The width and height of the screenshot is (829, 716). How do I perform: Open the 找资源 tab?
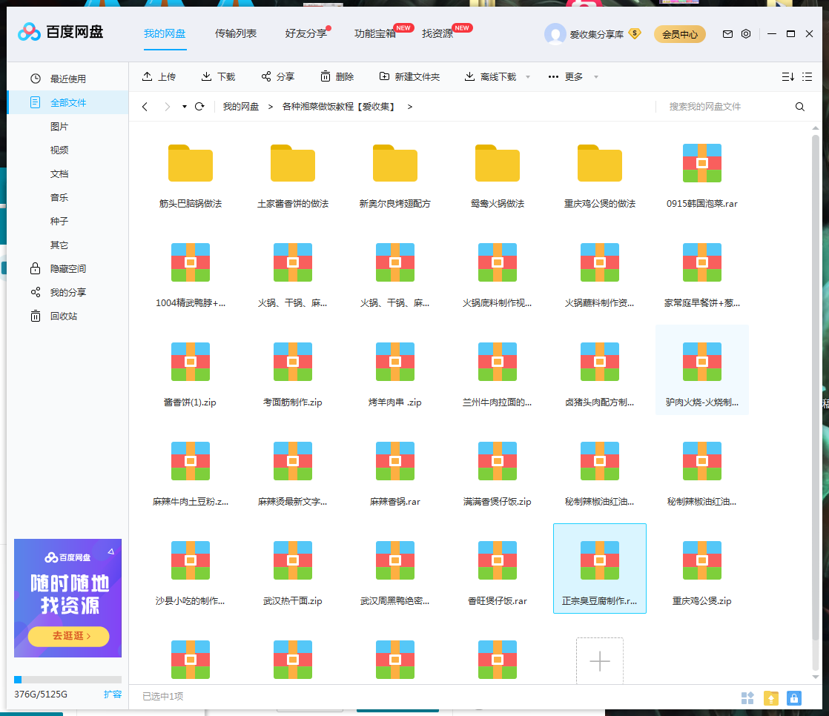pos(438,33)
